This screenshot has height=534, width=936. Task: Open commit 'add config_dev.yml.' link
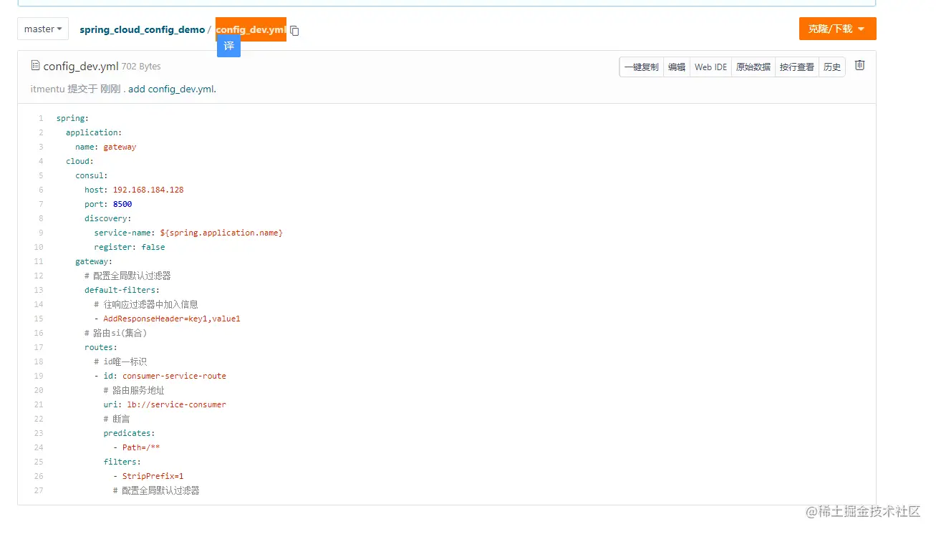[172, 89]
